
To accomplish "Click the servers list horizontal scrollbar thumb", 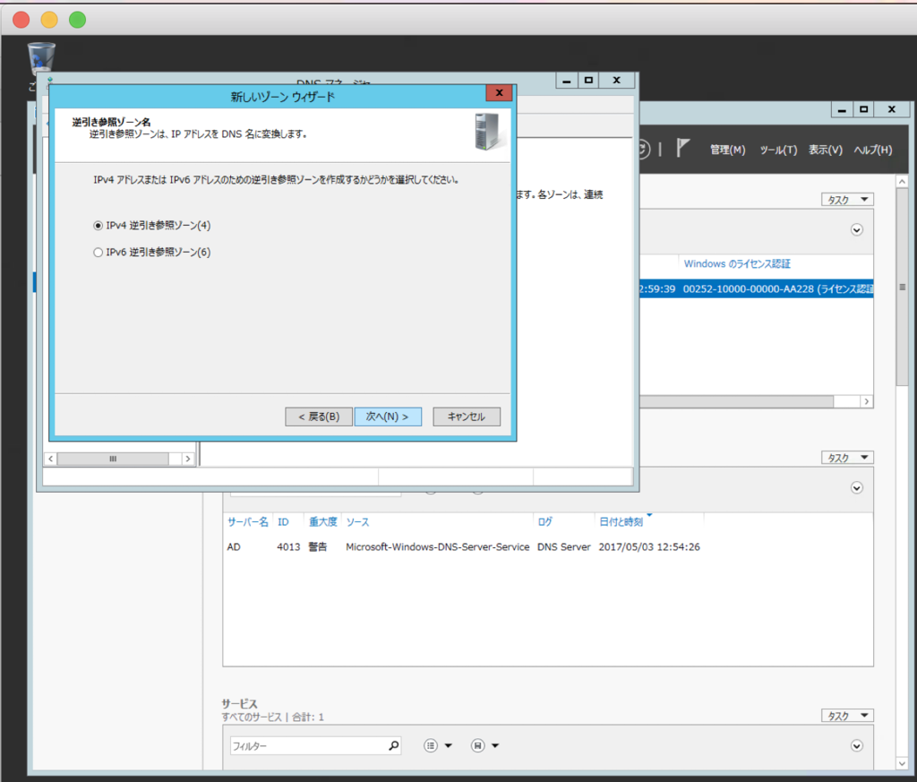I will pos(737,401).
